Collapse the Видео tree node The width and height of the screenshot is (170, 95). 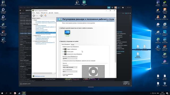coord(33,20)
